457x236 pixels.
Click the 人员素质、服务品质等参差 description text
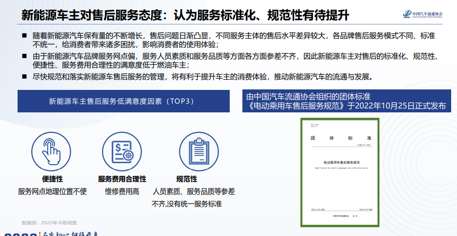coord(194,191)
